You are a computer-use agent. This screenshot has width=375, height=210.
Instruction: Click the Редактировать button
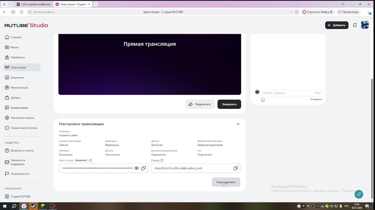pos(226,182)
